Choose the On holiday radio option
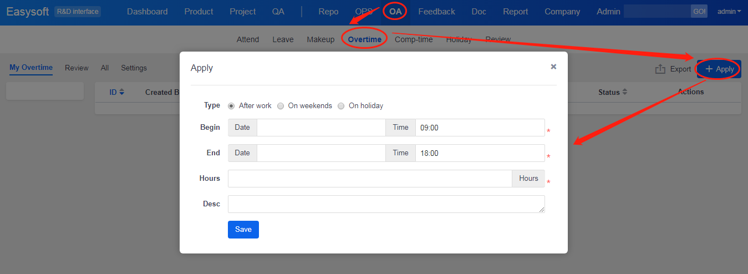Viewport: 748px width, 274px height. click(341, 106)
